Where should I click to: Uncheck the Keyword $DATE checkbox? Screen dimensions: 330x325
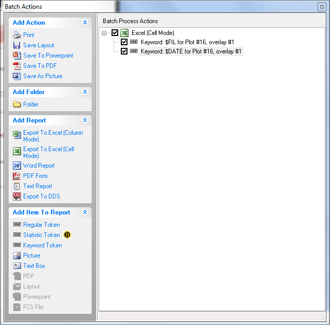coord(124,51)
